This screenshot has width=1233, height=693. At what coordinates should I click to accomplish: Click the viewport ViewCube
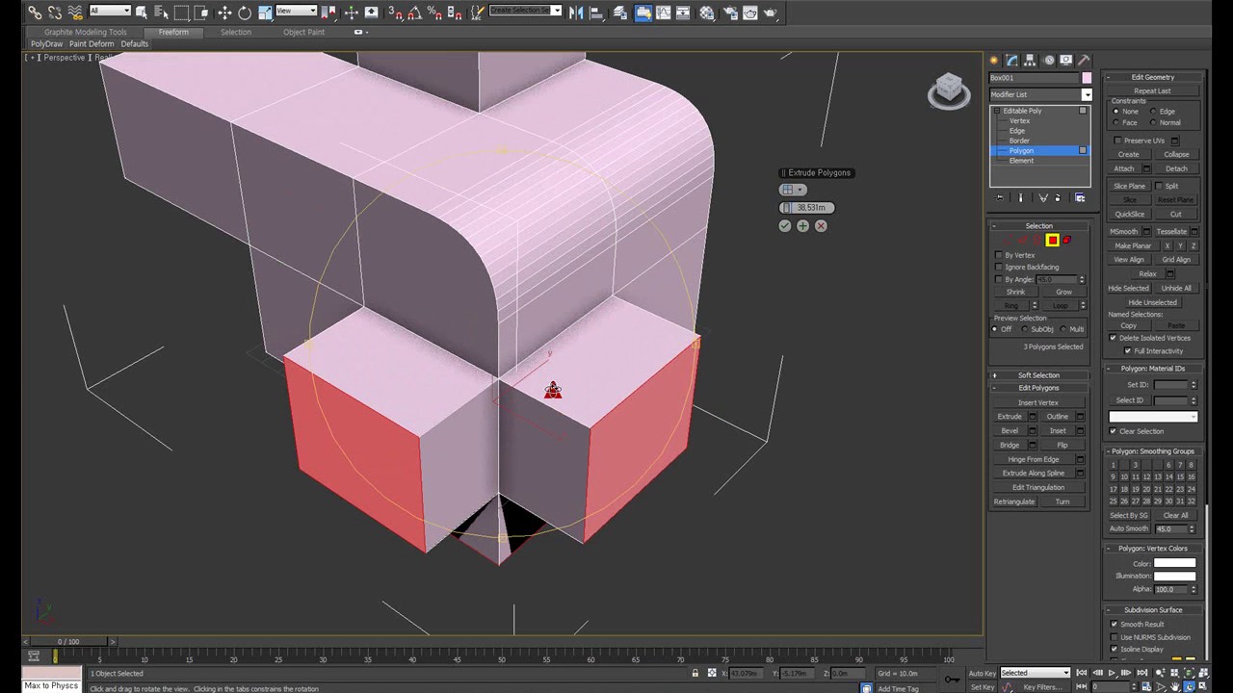pyautogui.click(x=949, y=90)
